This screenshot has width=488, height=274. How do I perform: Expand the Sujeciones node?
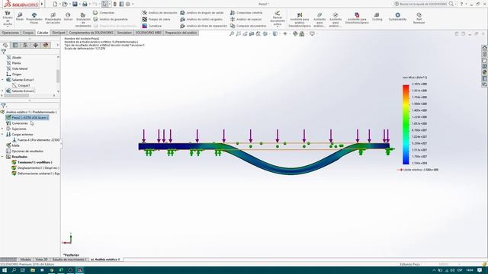tap(2, 129)
